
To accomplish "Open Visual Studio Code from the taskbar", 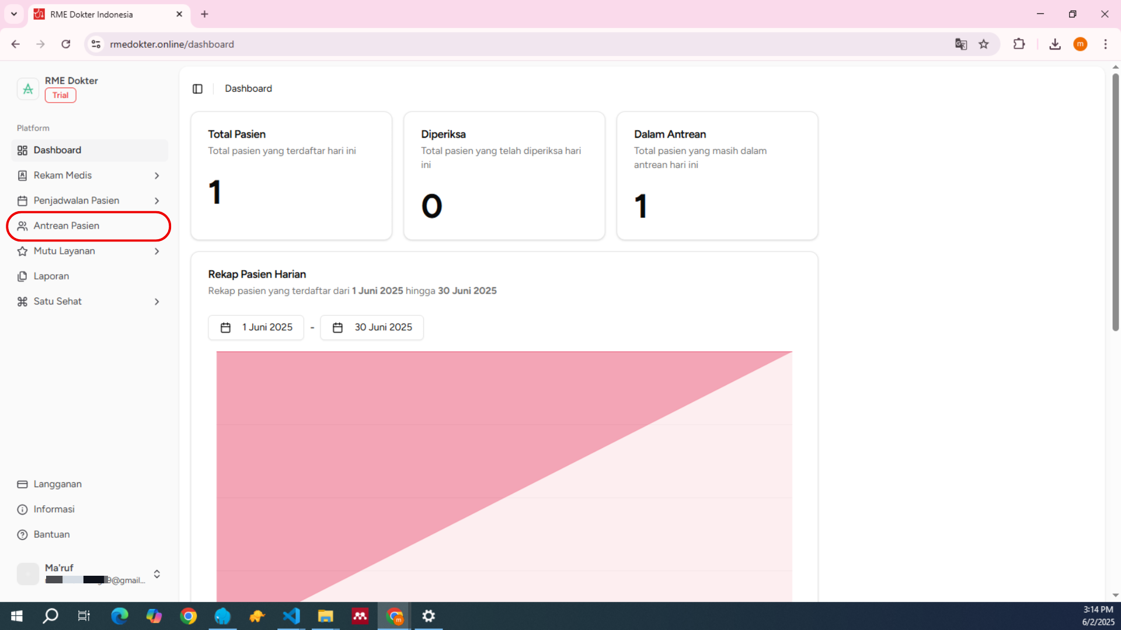I will [291, 616].
